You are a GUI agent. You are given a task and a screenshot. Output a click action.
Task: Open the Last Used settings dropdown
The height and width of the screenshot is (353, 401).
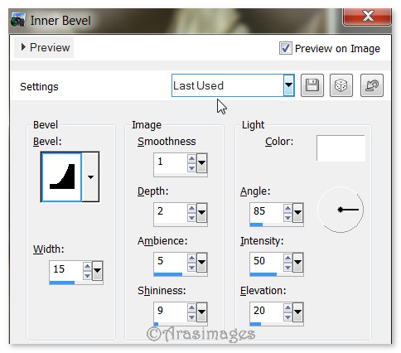[x=288, y=85]
